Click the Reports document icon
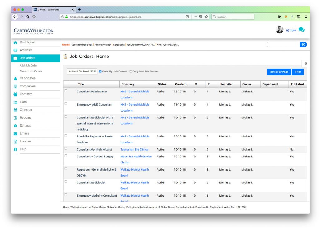Screen dimensions: 320x229 (16, 118)
